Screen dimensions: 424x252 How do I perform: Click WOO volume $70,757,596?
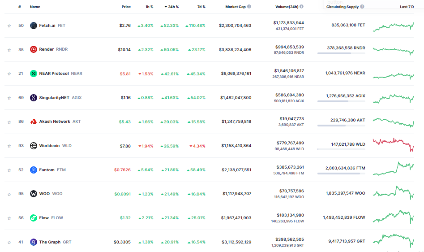coord(291,191)
